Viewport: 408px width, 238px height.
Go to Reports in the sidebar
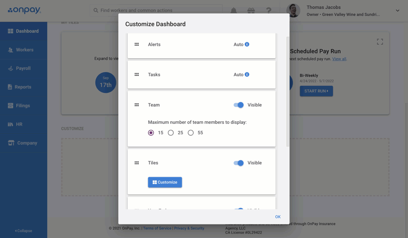coord(23,87)
